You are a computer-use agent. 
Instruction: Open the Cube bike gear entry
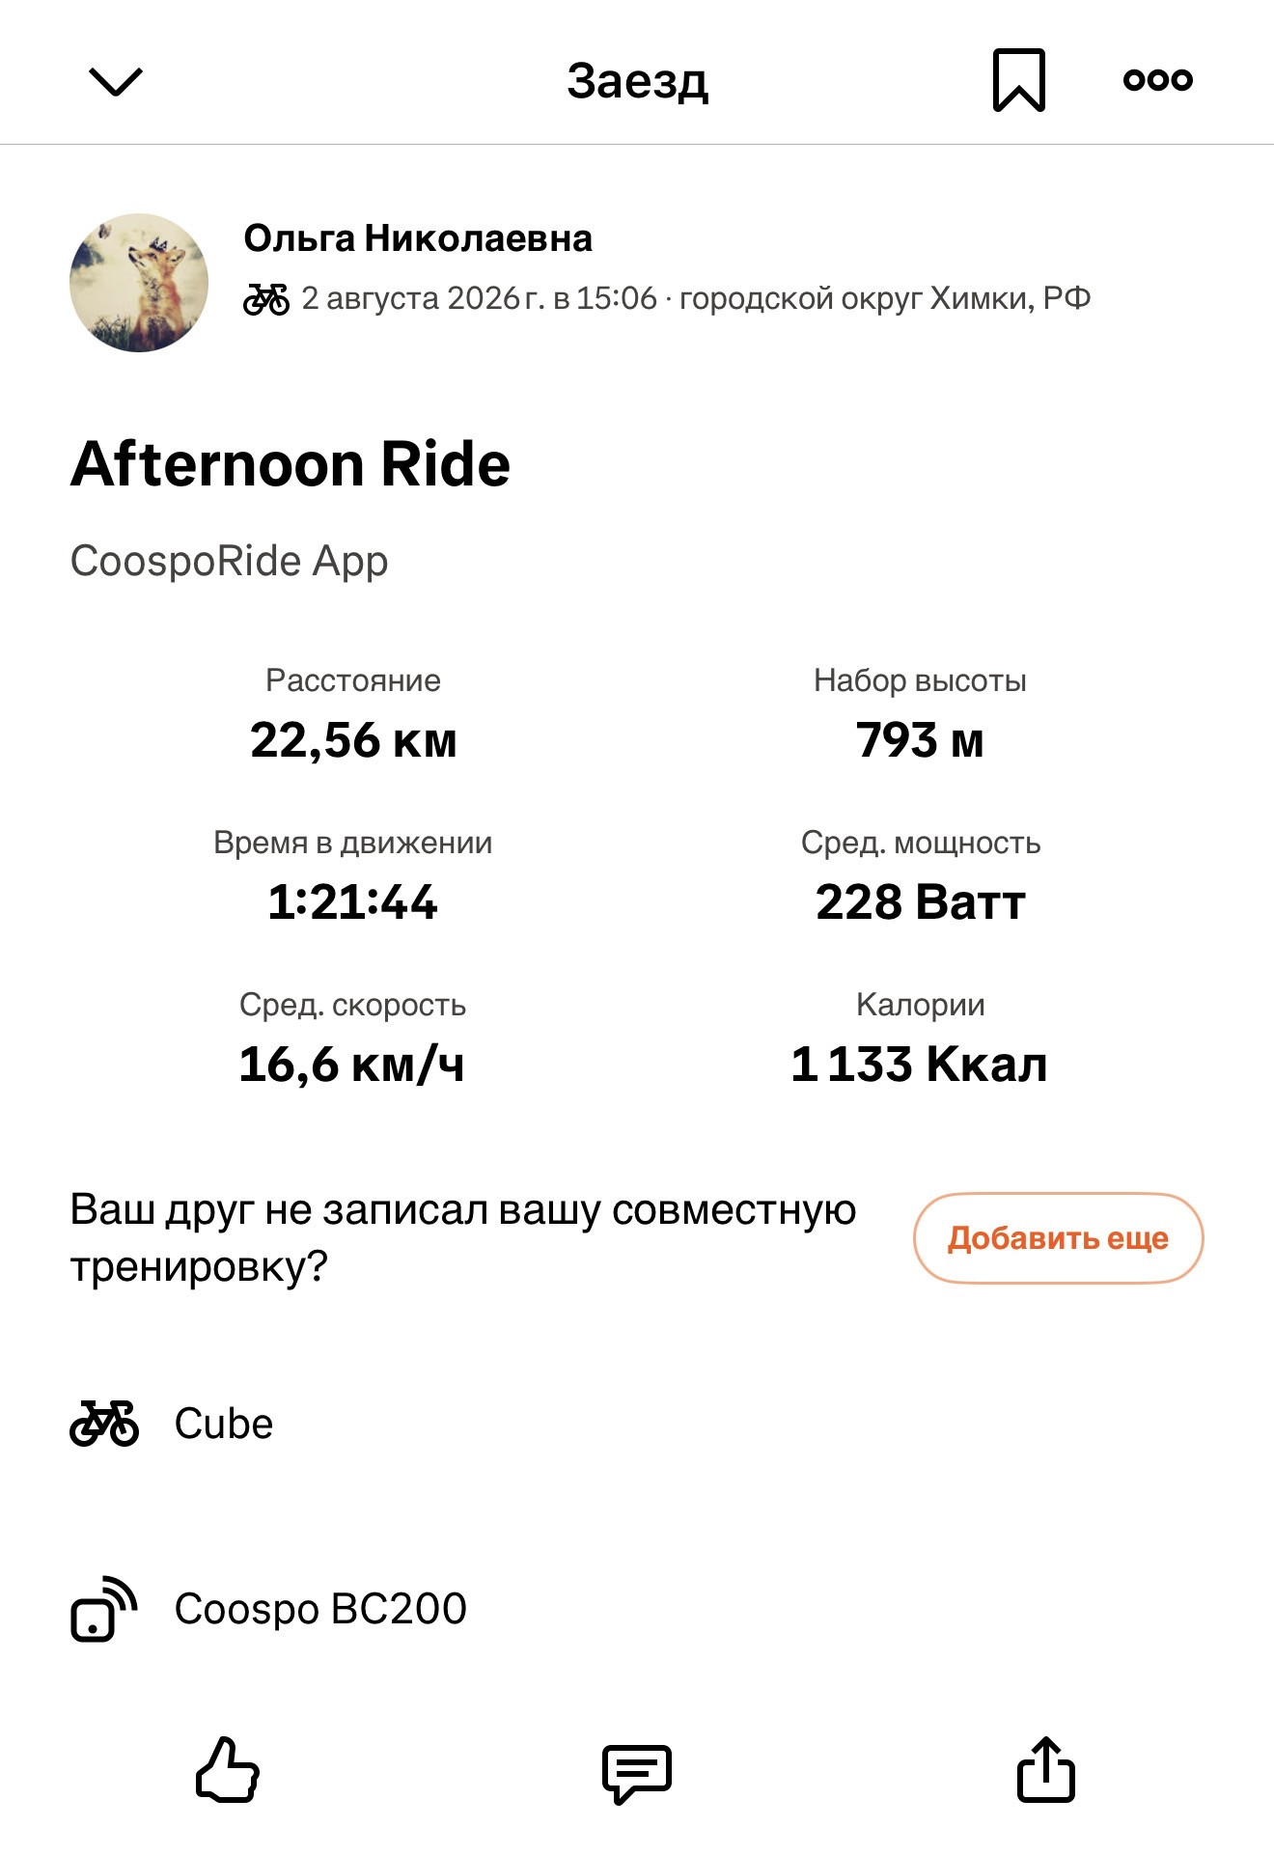[x=637, y=1424]
